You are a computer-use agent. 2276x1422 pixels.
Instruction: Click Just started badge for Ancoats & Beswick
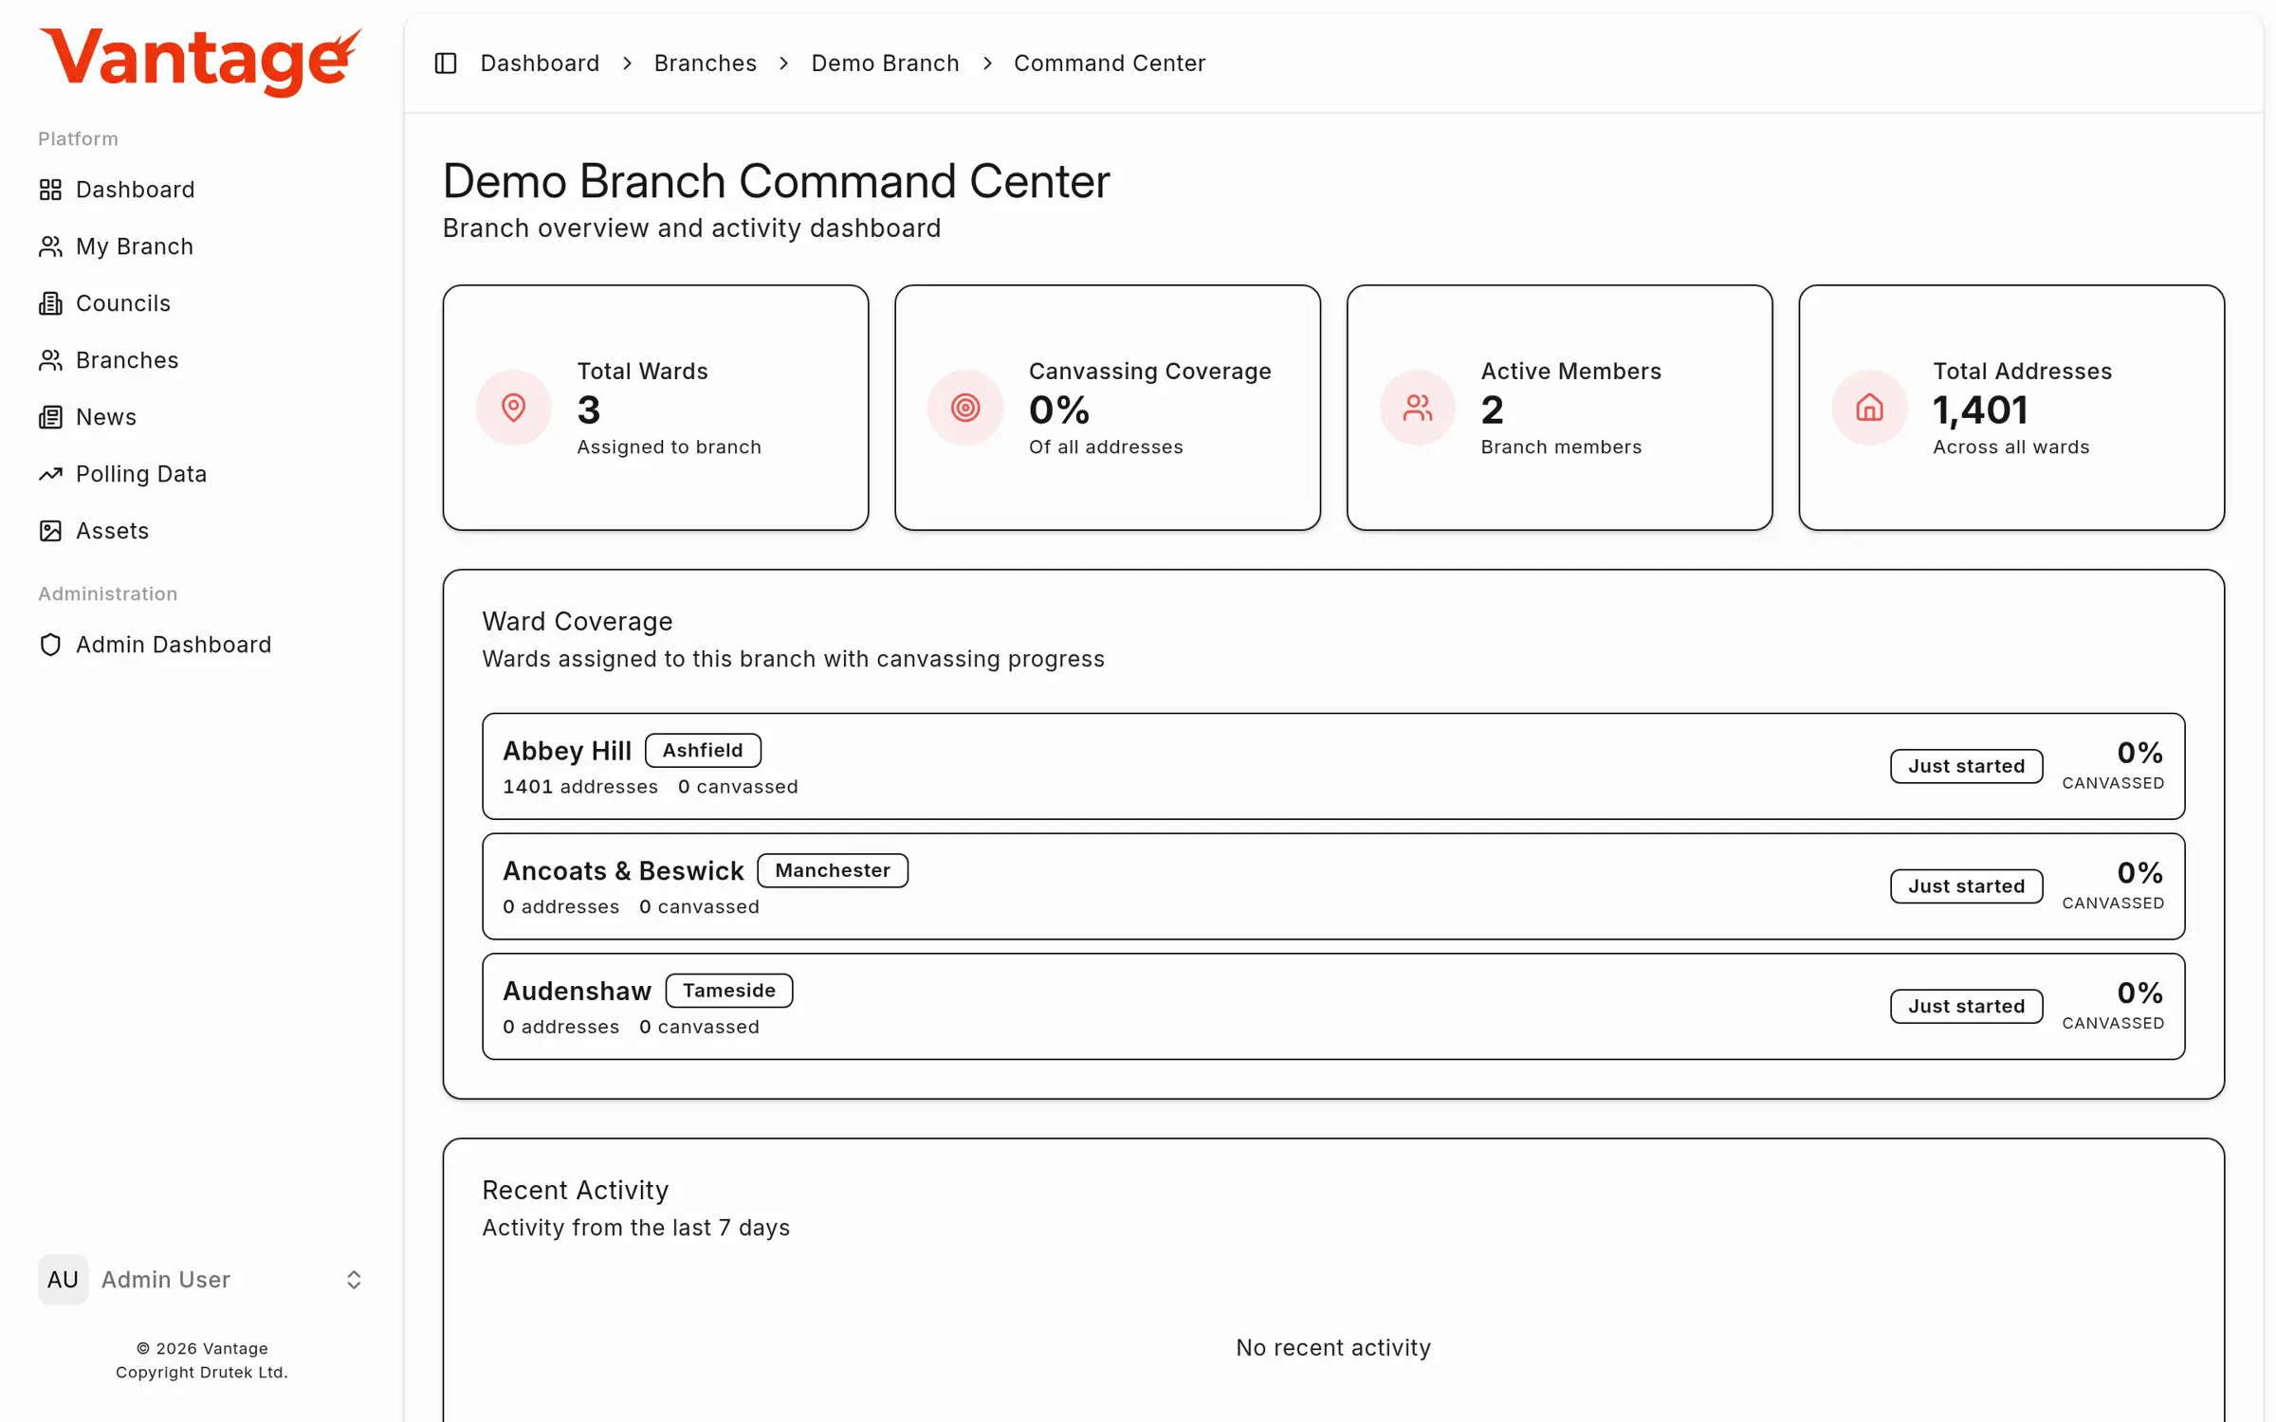1966,886
